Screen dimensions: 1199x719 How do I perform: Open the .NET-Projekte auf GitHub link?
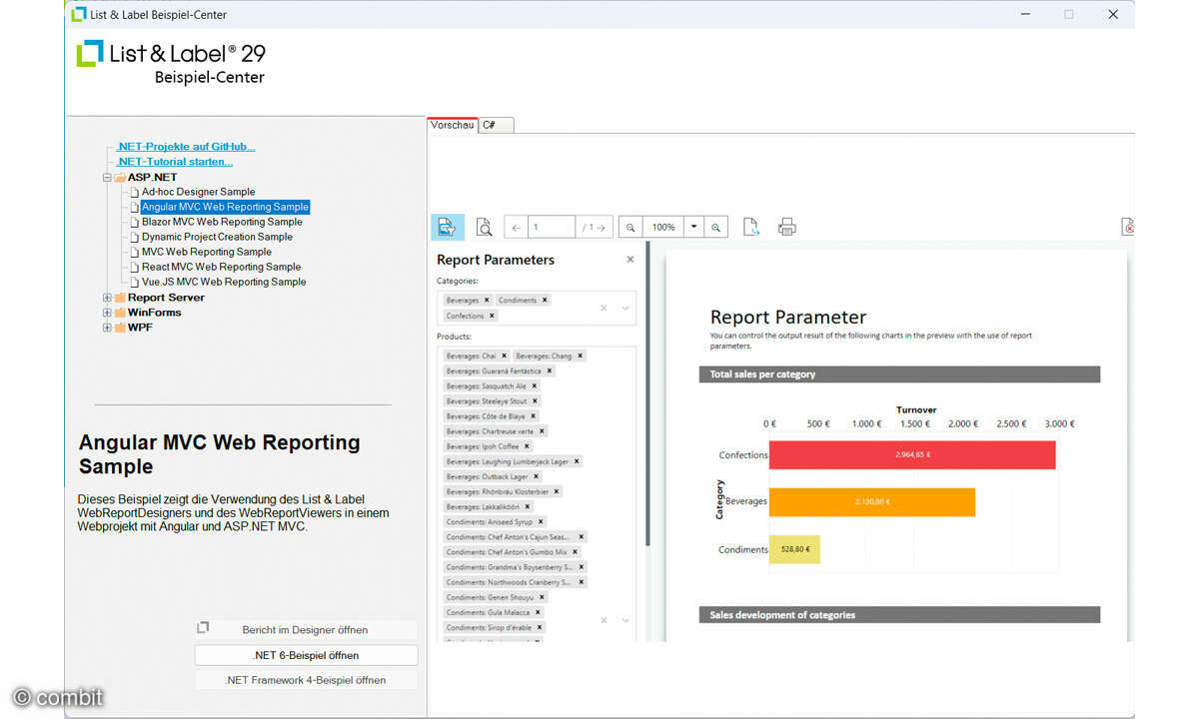coord(186,147)
